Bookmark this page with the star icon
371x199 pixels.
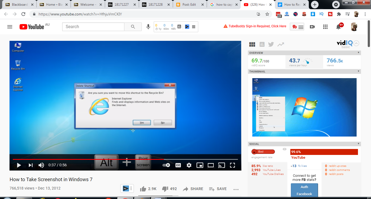click(x=267, y=14)
